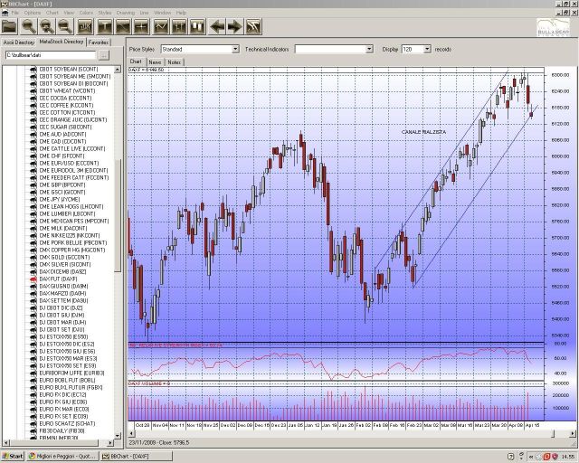
Task: Select DAX GIUGNO (DA9M) in the list
Action: 63,286
